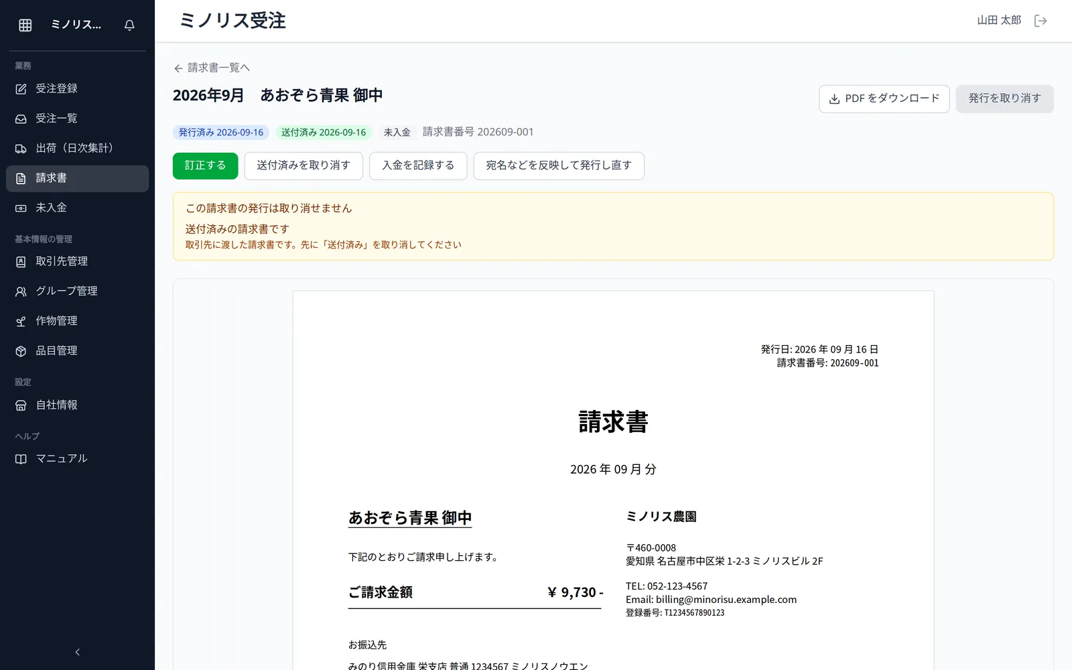Go to 受注一覧 menu item
The height and width of the screenshot is (670, 1072).
pyautogui.click(x=78, y=119)
